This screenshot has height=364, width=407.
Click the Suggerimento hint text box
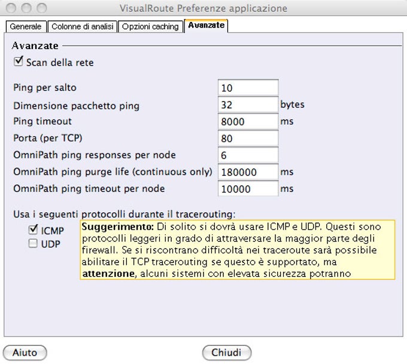(238, 250)
